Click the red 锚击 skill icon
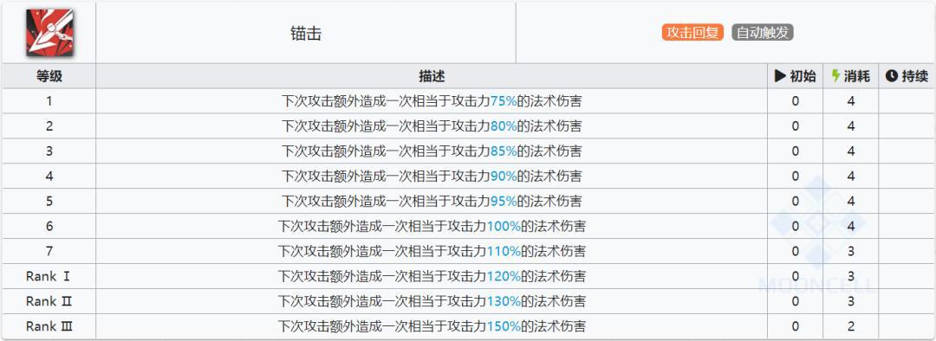 49,33
